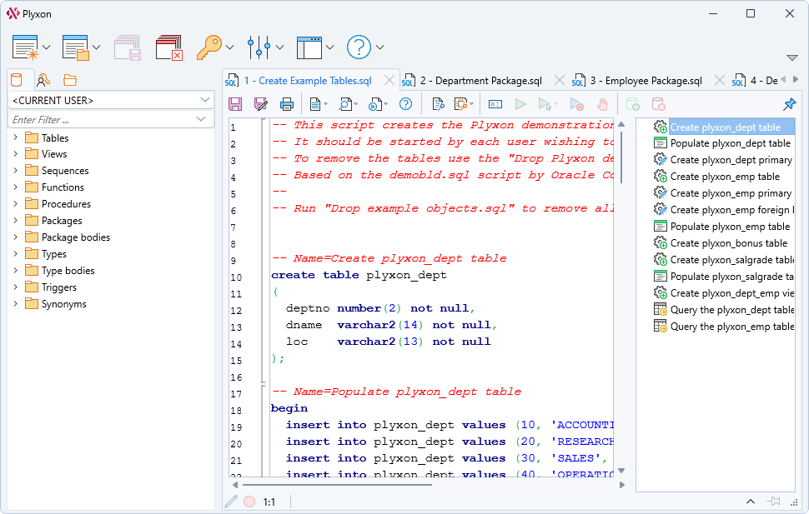Image resolution: width=809 pixels, height=514 pixels.
Task: Click the Print icon
Action: pos(287,105)
